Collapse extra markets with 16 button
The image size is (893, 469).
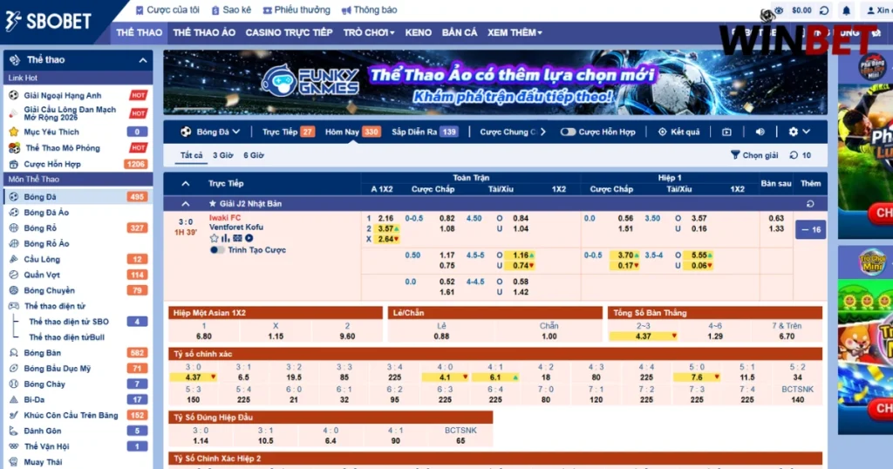click(x=810, y=229)
